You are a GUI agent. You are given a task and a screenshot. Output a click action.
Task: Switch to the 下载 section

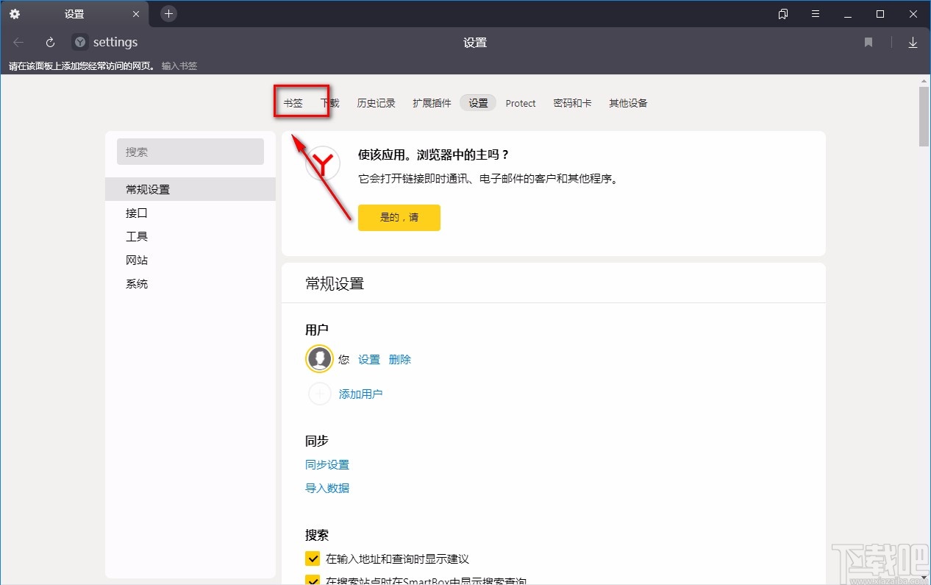329,103
